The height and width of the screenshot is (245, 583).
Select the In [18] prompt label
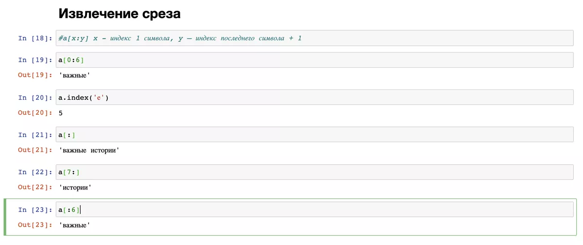pos(34,38)
